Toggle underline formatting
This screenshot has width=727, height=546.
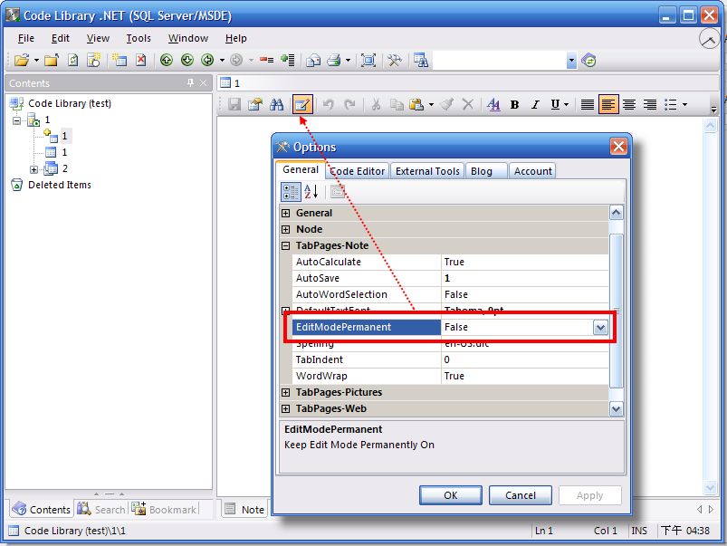click(x=556, y=105)
